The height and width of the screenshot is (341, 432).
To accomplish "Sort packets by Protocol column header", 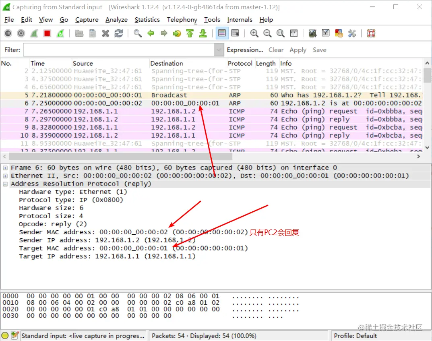I will [x=240, y=63].
